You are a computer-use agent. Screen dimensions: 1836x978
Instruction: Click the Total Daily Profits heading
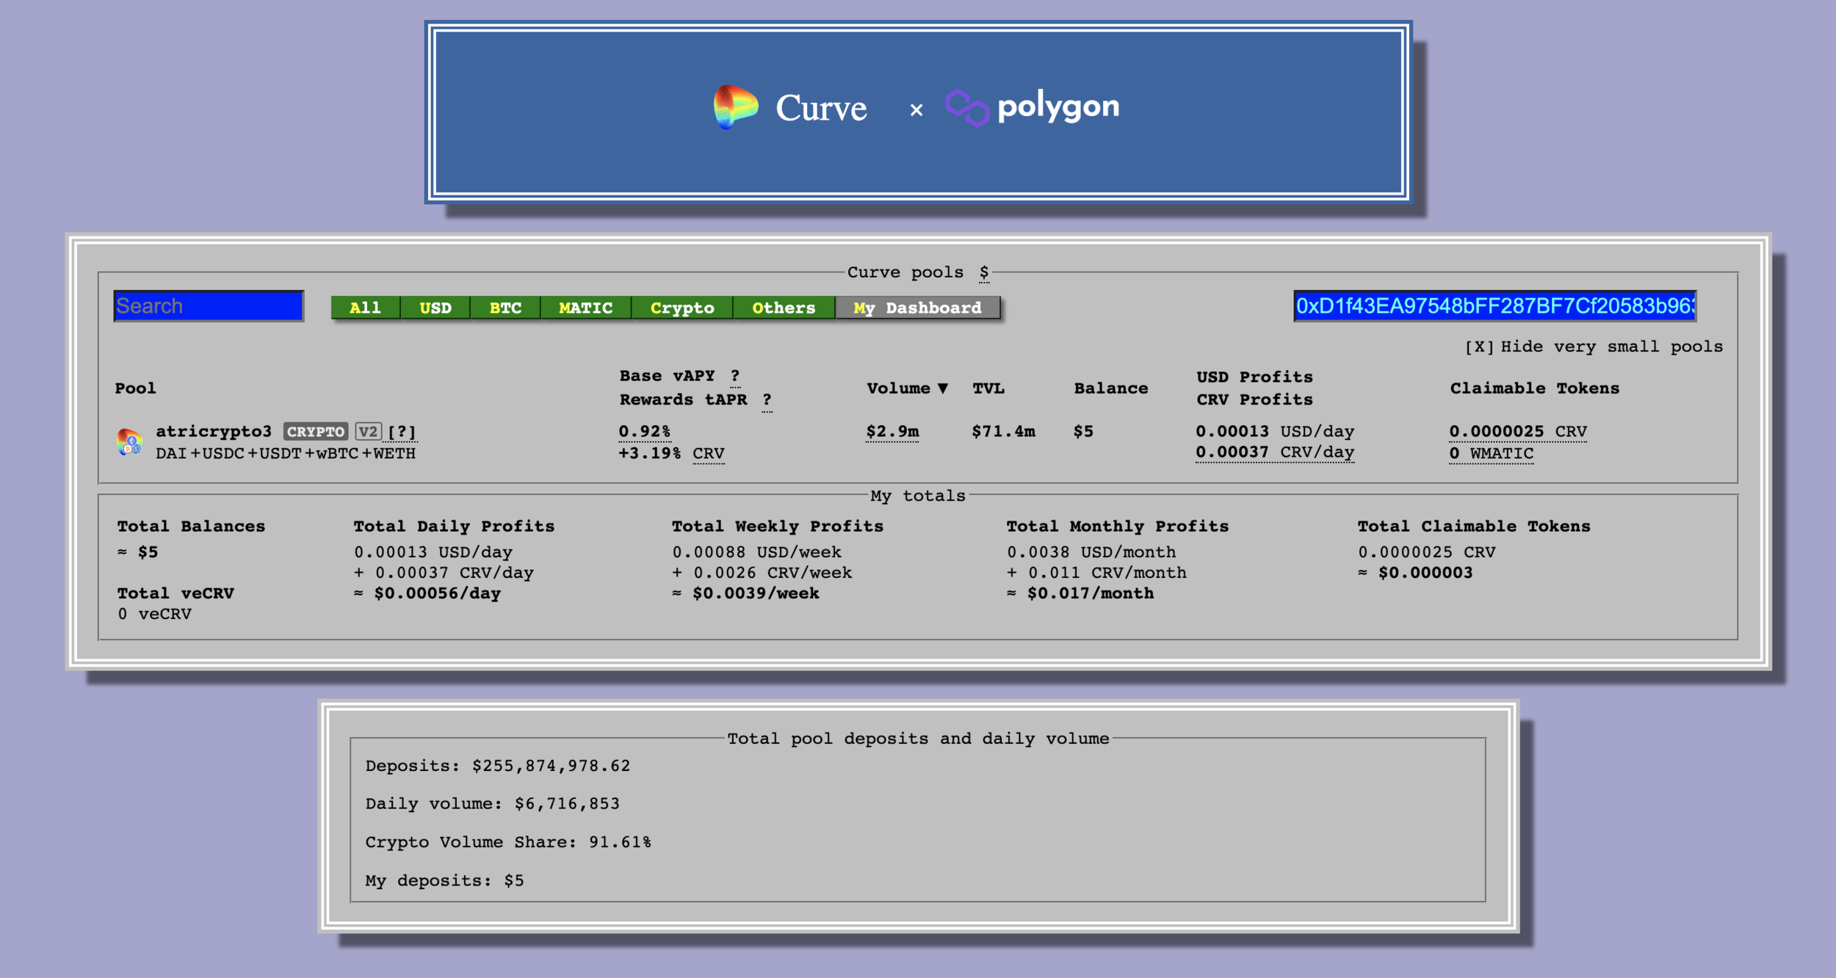click(x=454, y=526)
